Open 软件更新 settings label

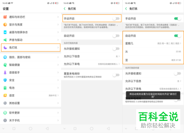(x=14, y=113)
